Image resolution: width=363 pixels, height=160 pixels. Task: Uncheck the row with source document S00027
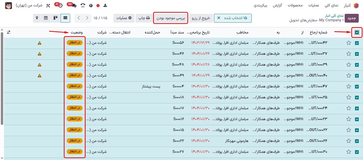(357, 152)
